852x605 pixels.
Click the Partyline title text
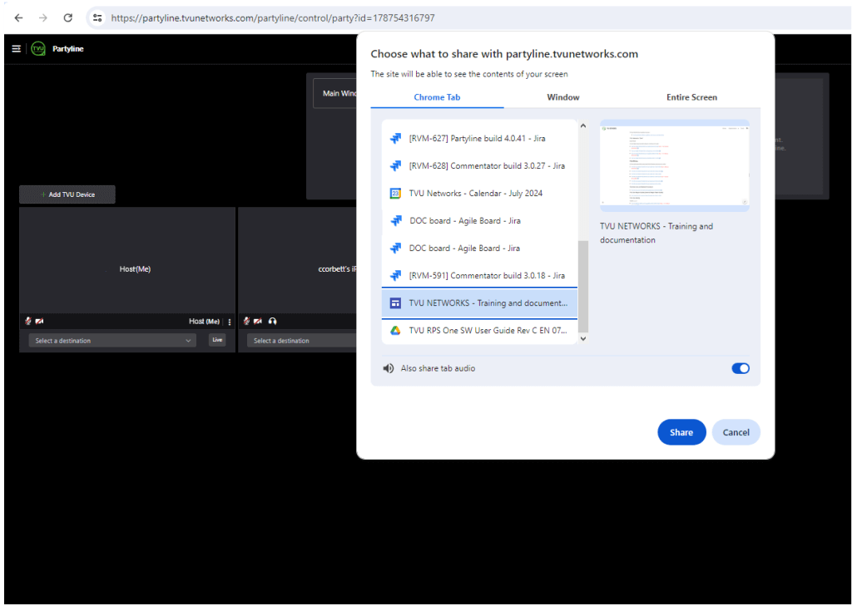(68, 49)
